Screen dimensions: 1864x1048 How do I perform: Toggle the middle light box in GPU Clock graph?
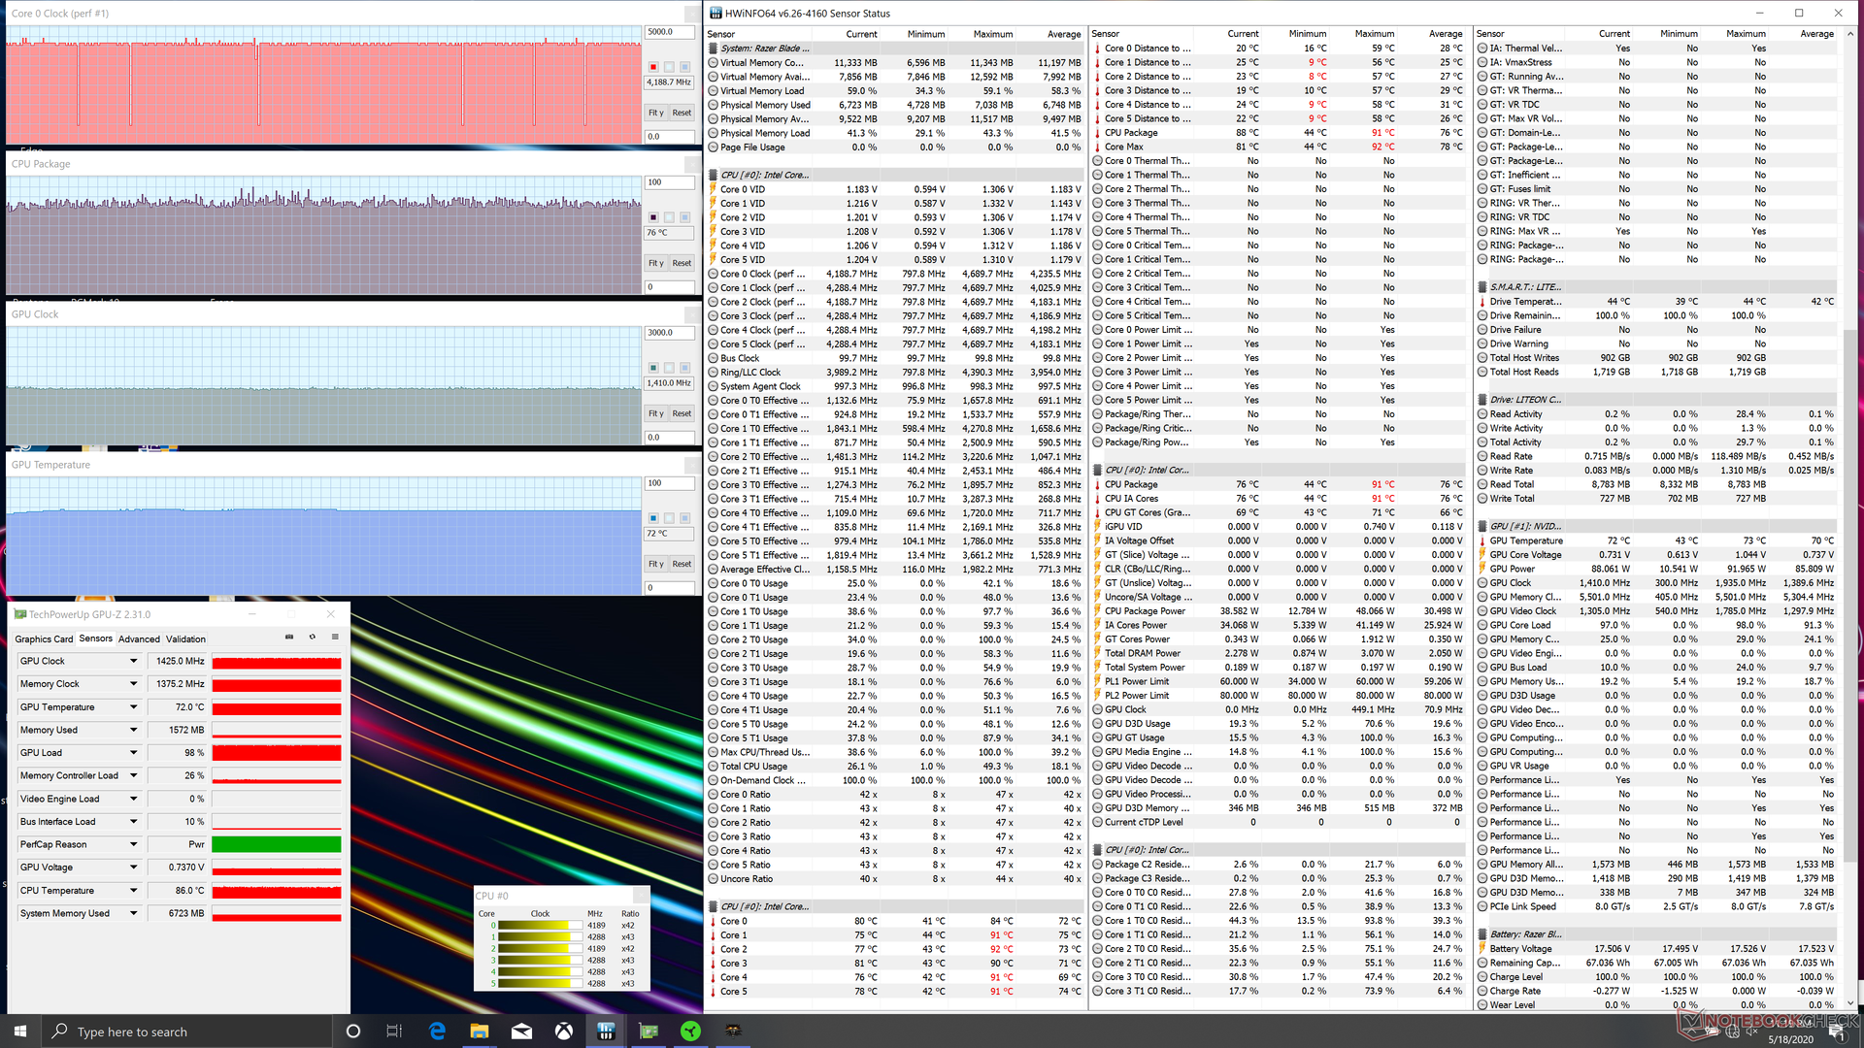(669, 368)
